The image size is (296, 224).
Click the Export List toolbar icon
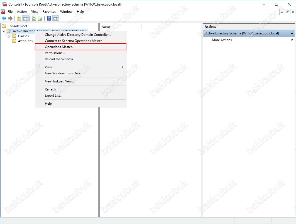40,18
